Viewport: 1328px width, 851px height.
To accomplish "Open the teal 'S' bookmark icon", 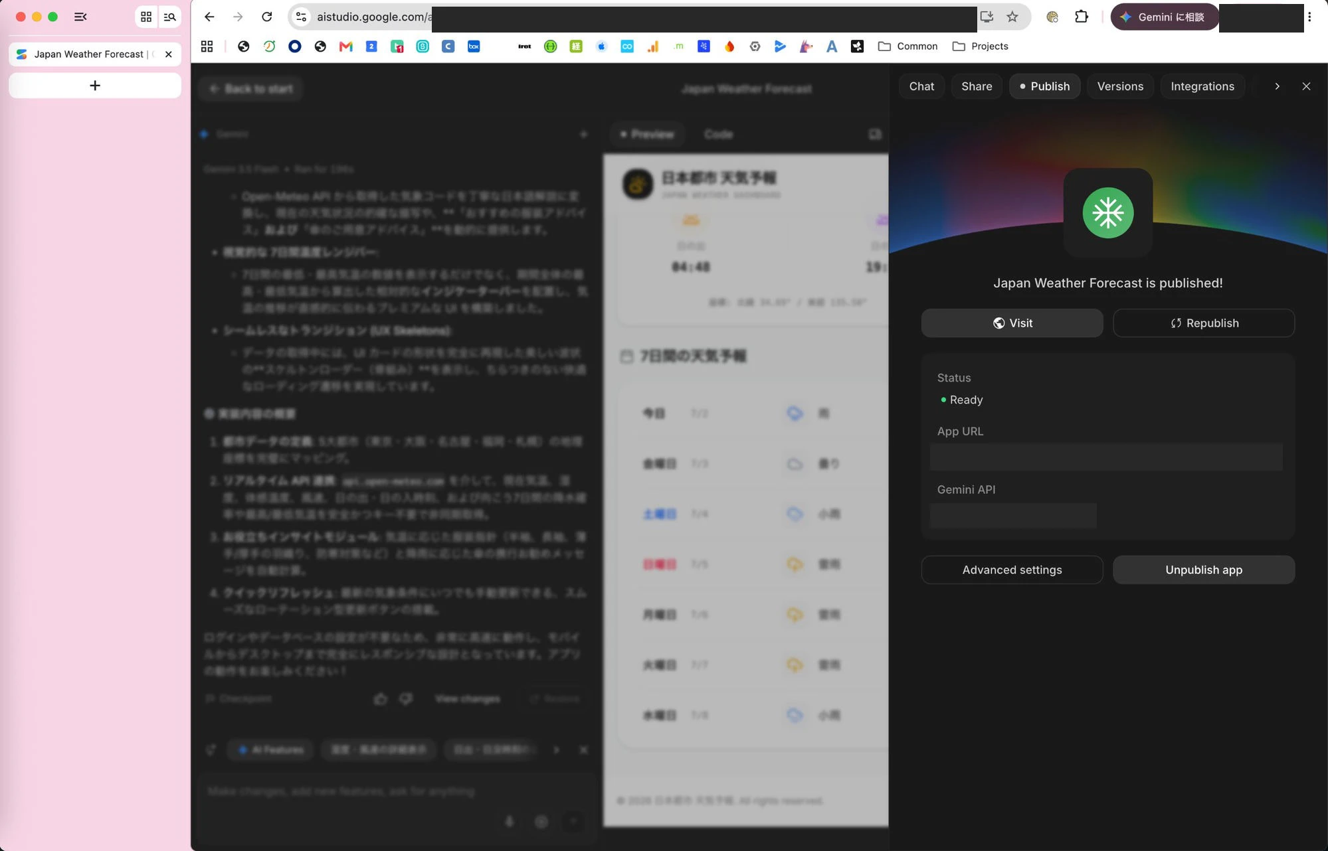I will 423,46.
